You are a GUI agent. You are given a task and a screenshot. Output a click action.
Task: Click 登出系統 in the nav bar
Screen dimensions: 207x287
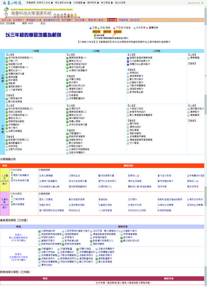[135, 20]
